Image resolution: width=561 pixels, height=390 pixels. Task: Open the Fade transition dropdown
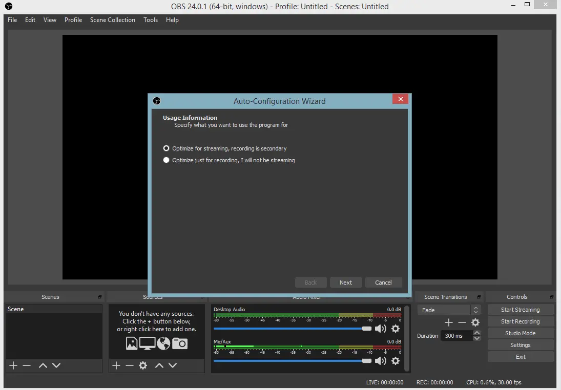(449, 310)
